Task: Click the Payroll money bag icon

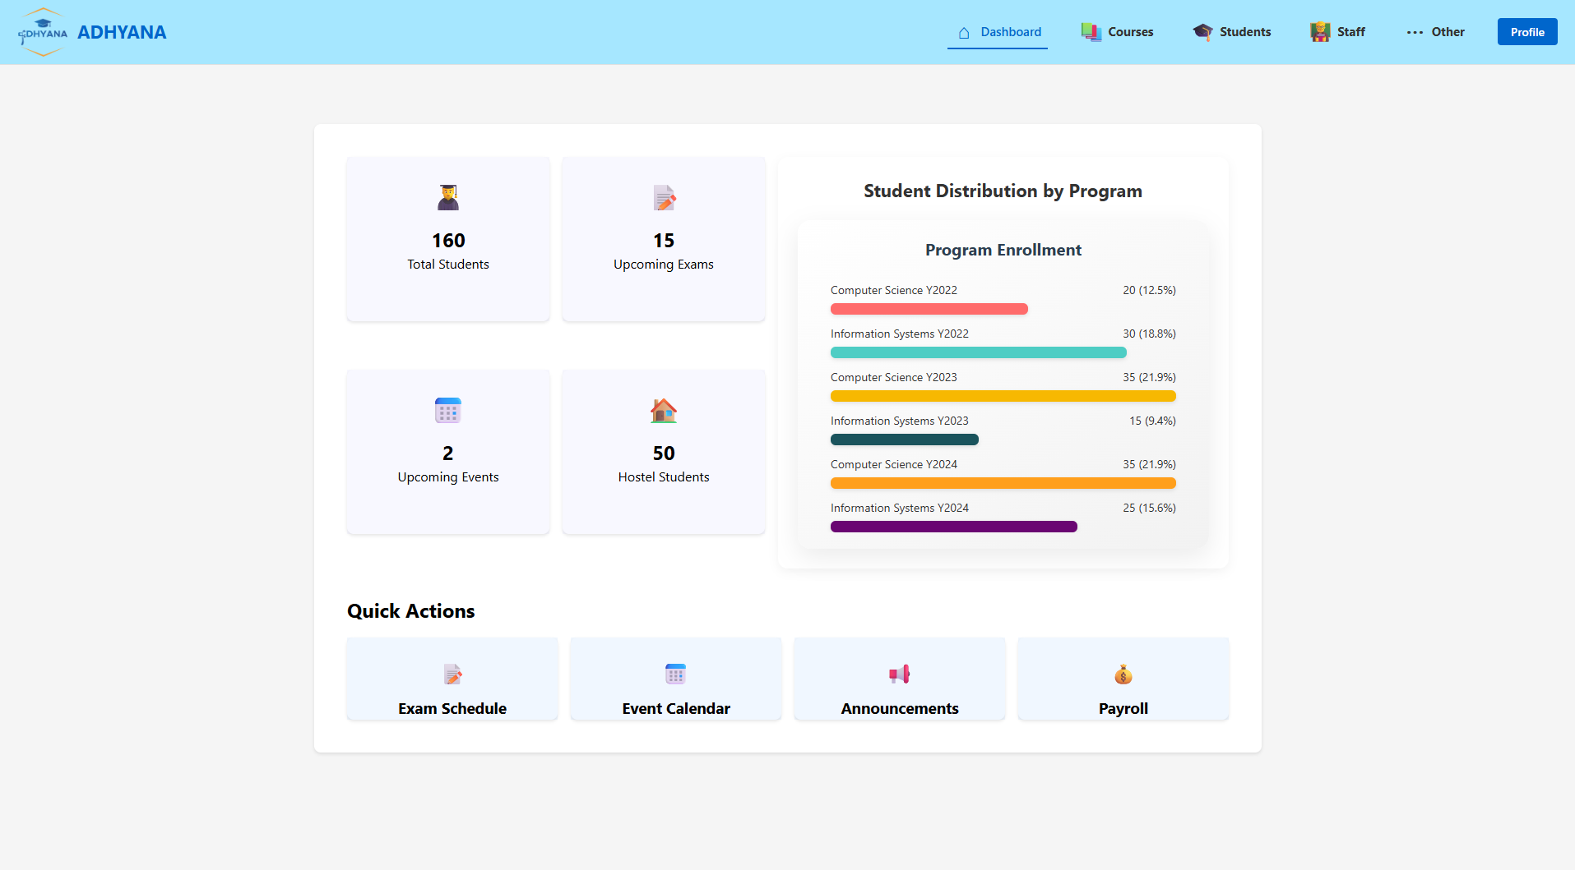Action: click(1123, 674)
